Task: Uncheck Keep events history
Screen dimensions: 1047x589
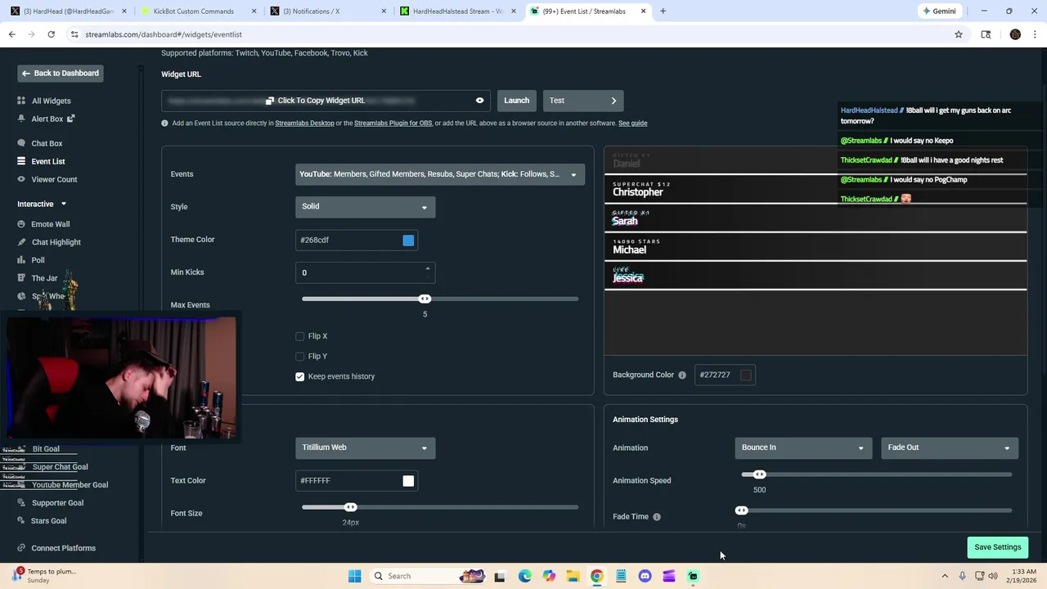Action: 300,376
